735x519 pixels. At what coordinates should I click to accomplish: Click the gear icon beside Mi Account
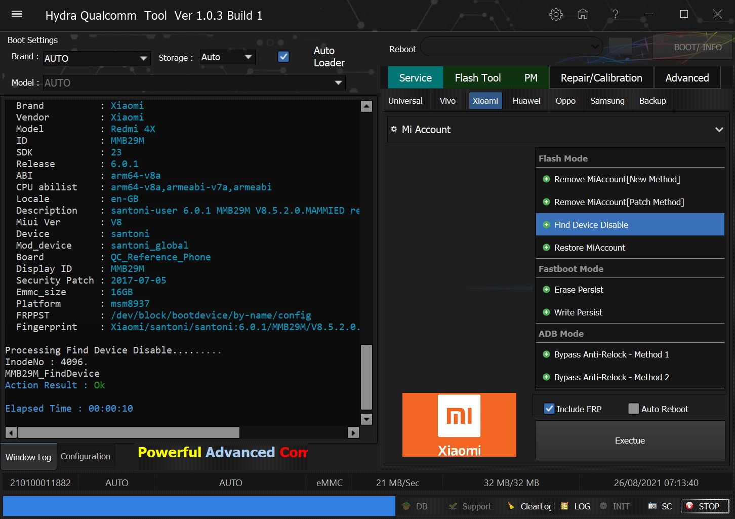(x=394, y=130)
